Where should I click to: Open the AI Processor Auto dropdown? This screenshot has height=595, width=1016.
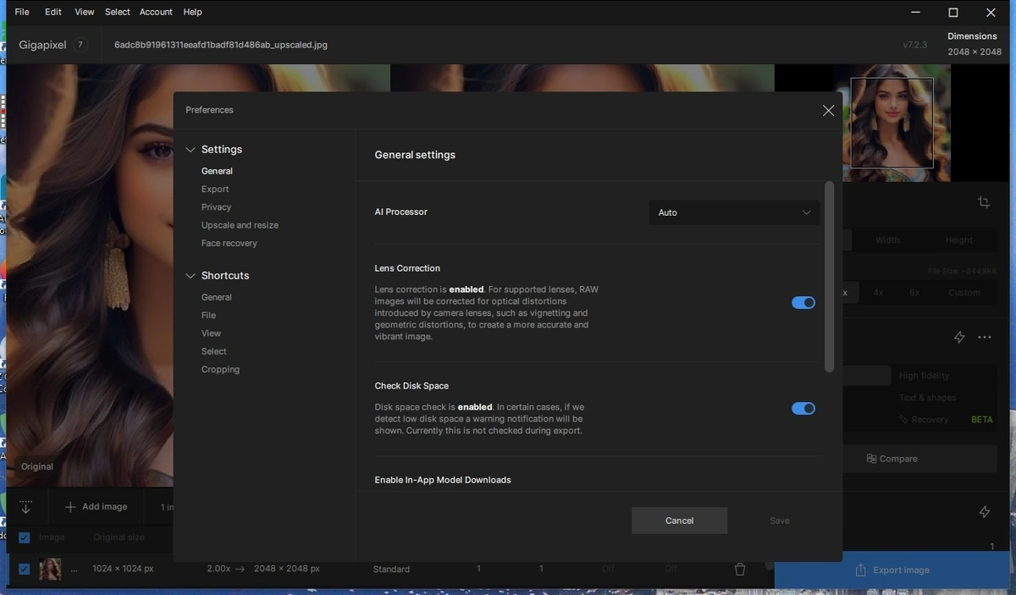click(x=734, y=212)
